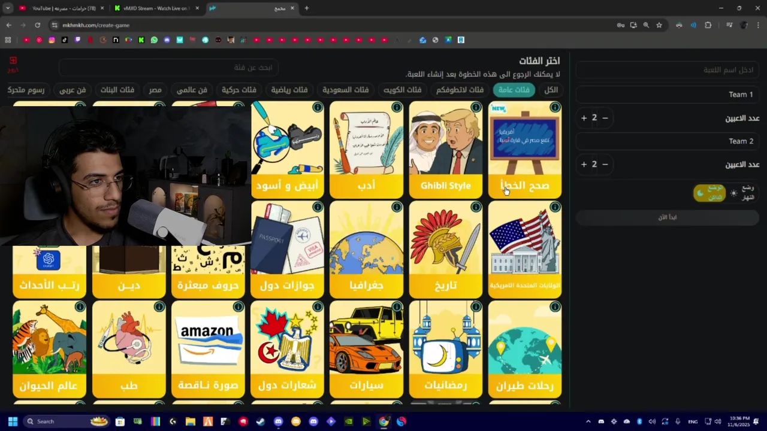Open Windows taskbar Search box
767x431 pixels.
(x=67, y=421)
